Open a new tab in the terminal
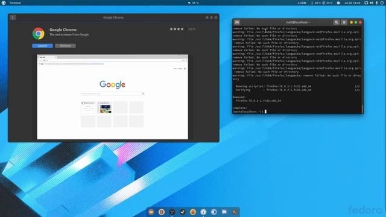 pyautogui.click(x=237, y=22)
